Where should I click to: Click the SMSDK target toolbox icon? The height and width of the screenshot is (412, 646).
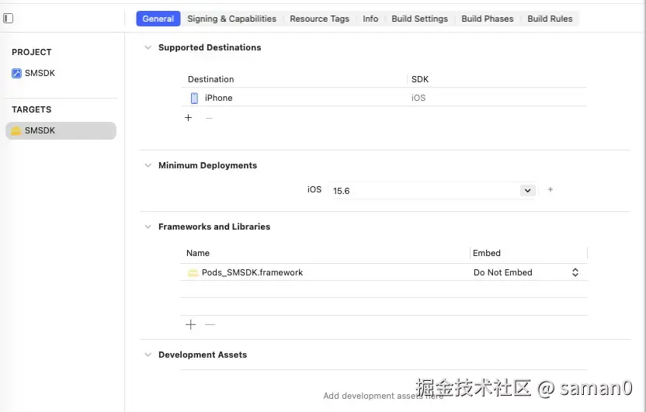pyautogui.click(x=16, y=130)
